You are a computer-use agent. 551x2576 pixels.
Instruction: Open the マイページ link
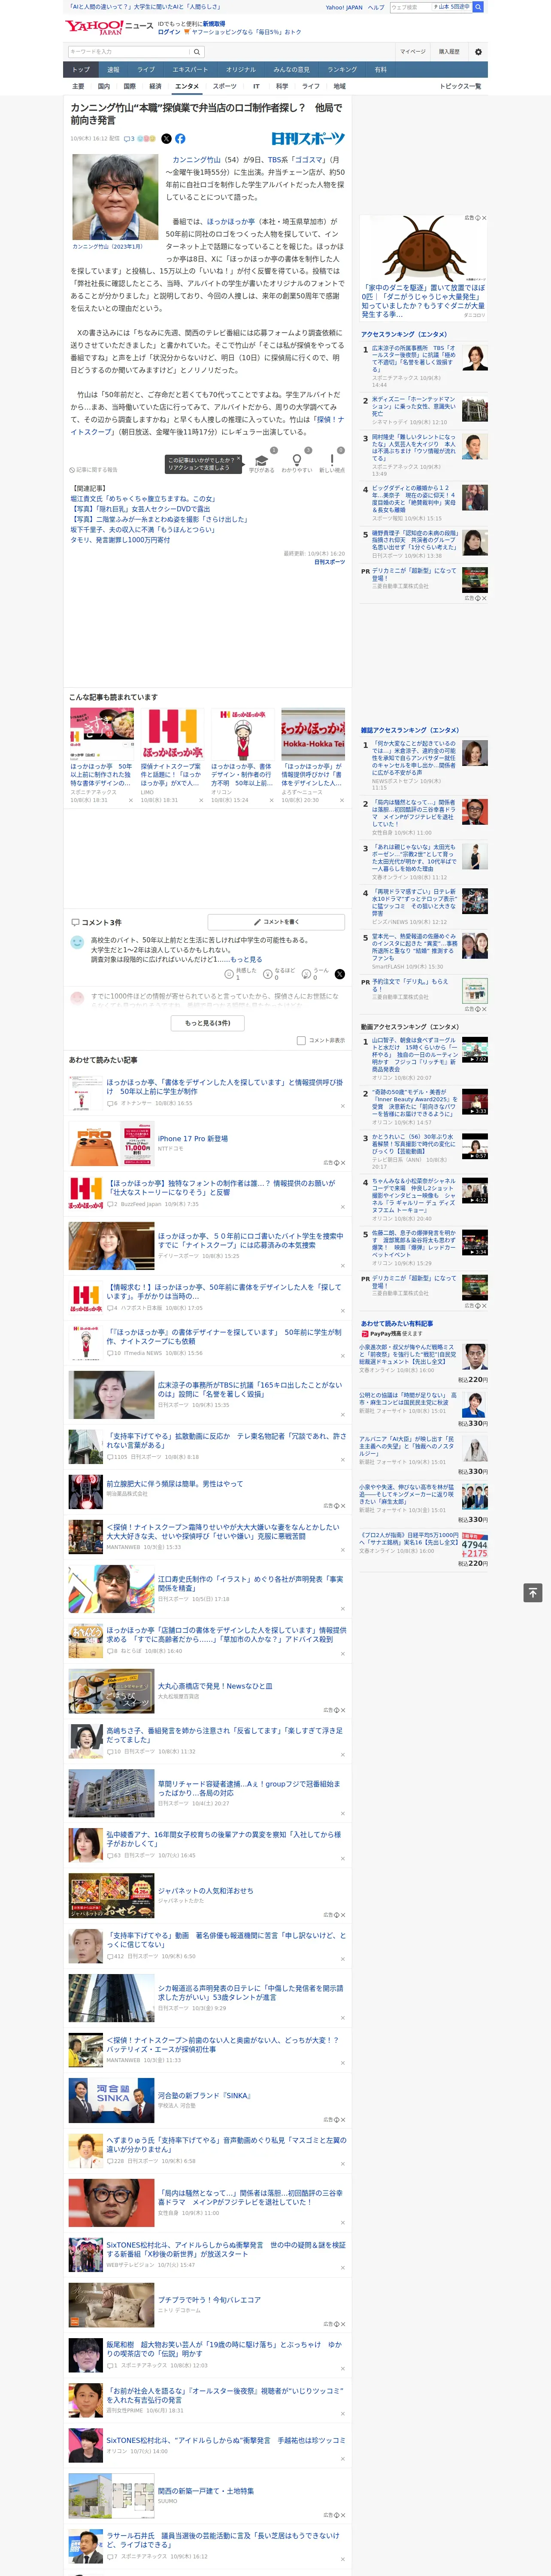tap(413, 52)
